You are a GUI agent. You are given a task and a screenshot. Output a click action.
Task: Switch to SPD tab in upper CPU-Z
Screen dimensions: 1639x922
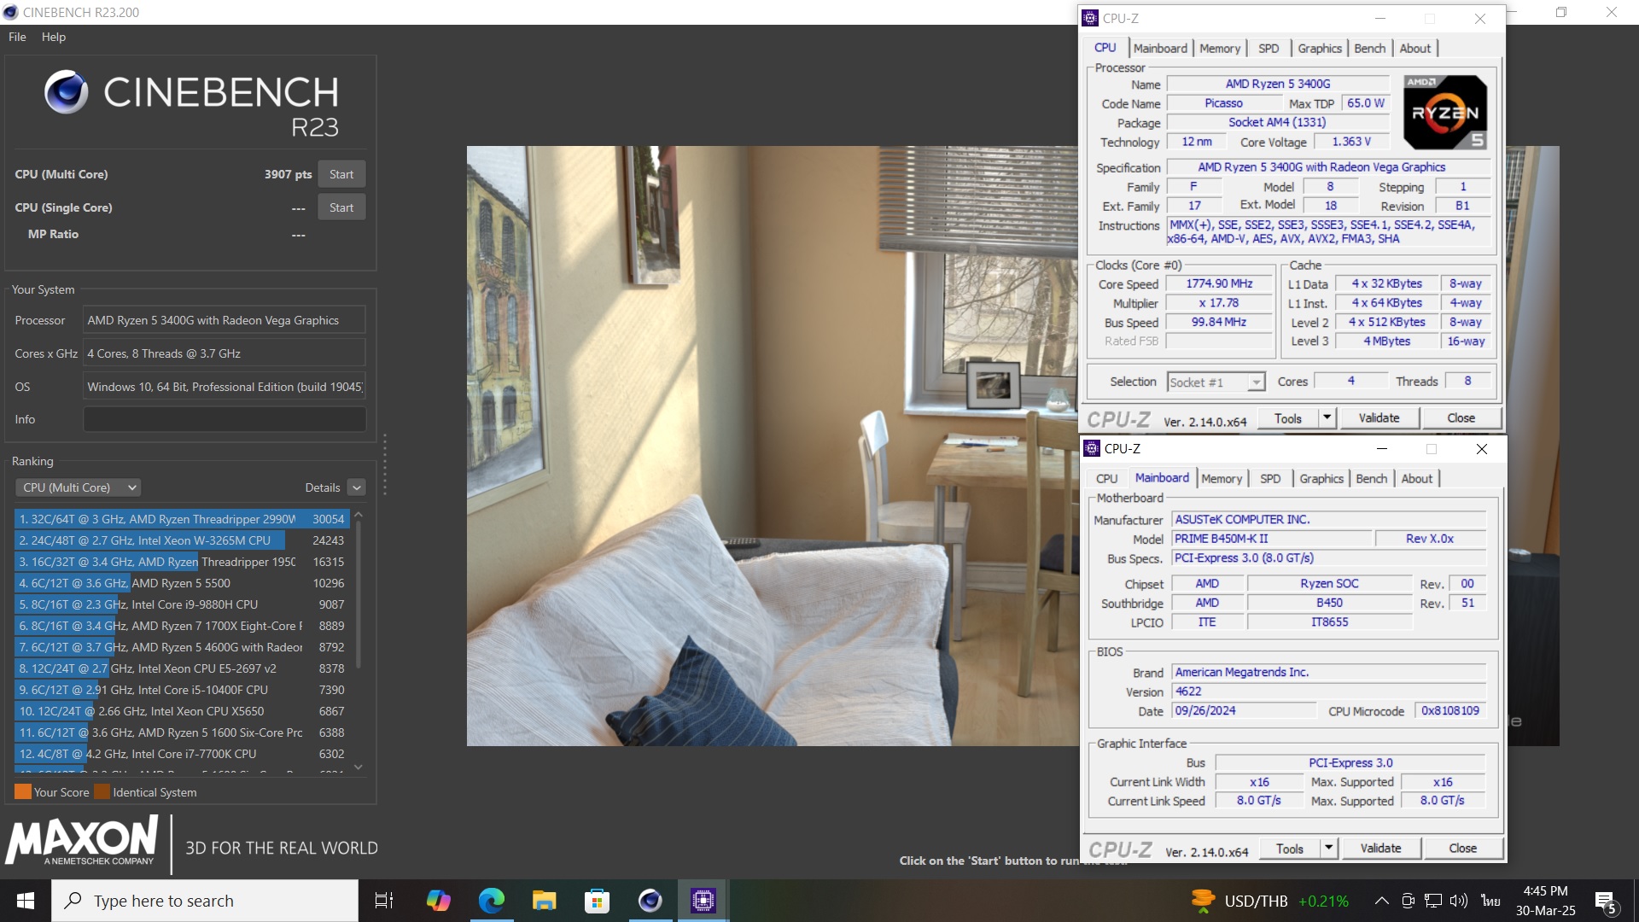pos(1269,49)
